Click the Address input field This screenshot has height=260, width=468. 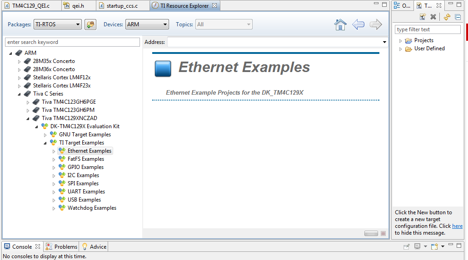[x=274, y=42]
